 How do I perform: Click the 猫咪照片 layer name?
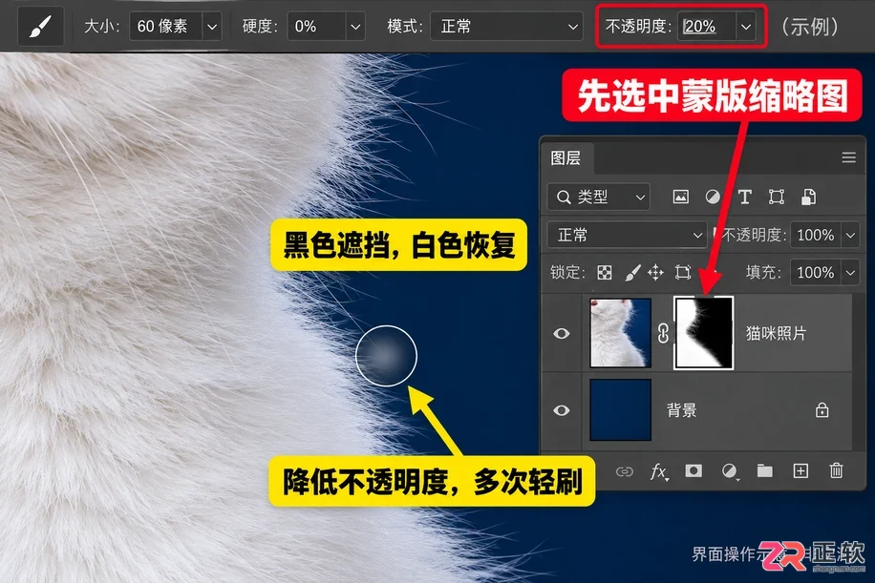[777, 333]
